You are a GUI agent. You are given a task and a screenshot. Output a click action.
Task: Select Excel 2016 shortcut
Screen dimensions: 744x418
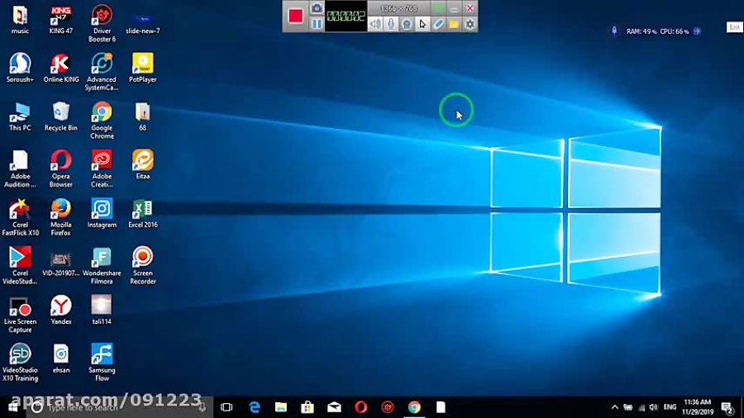[x=143, y=214]
